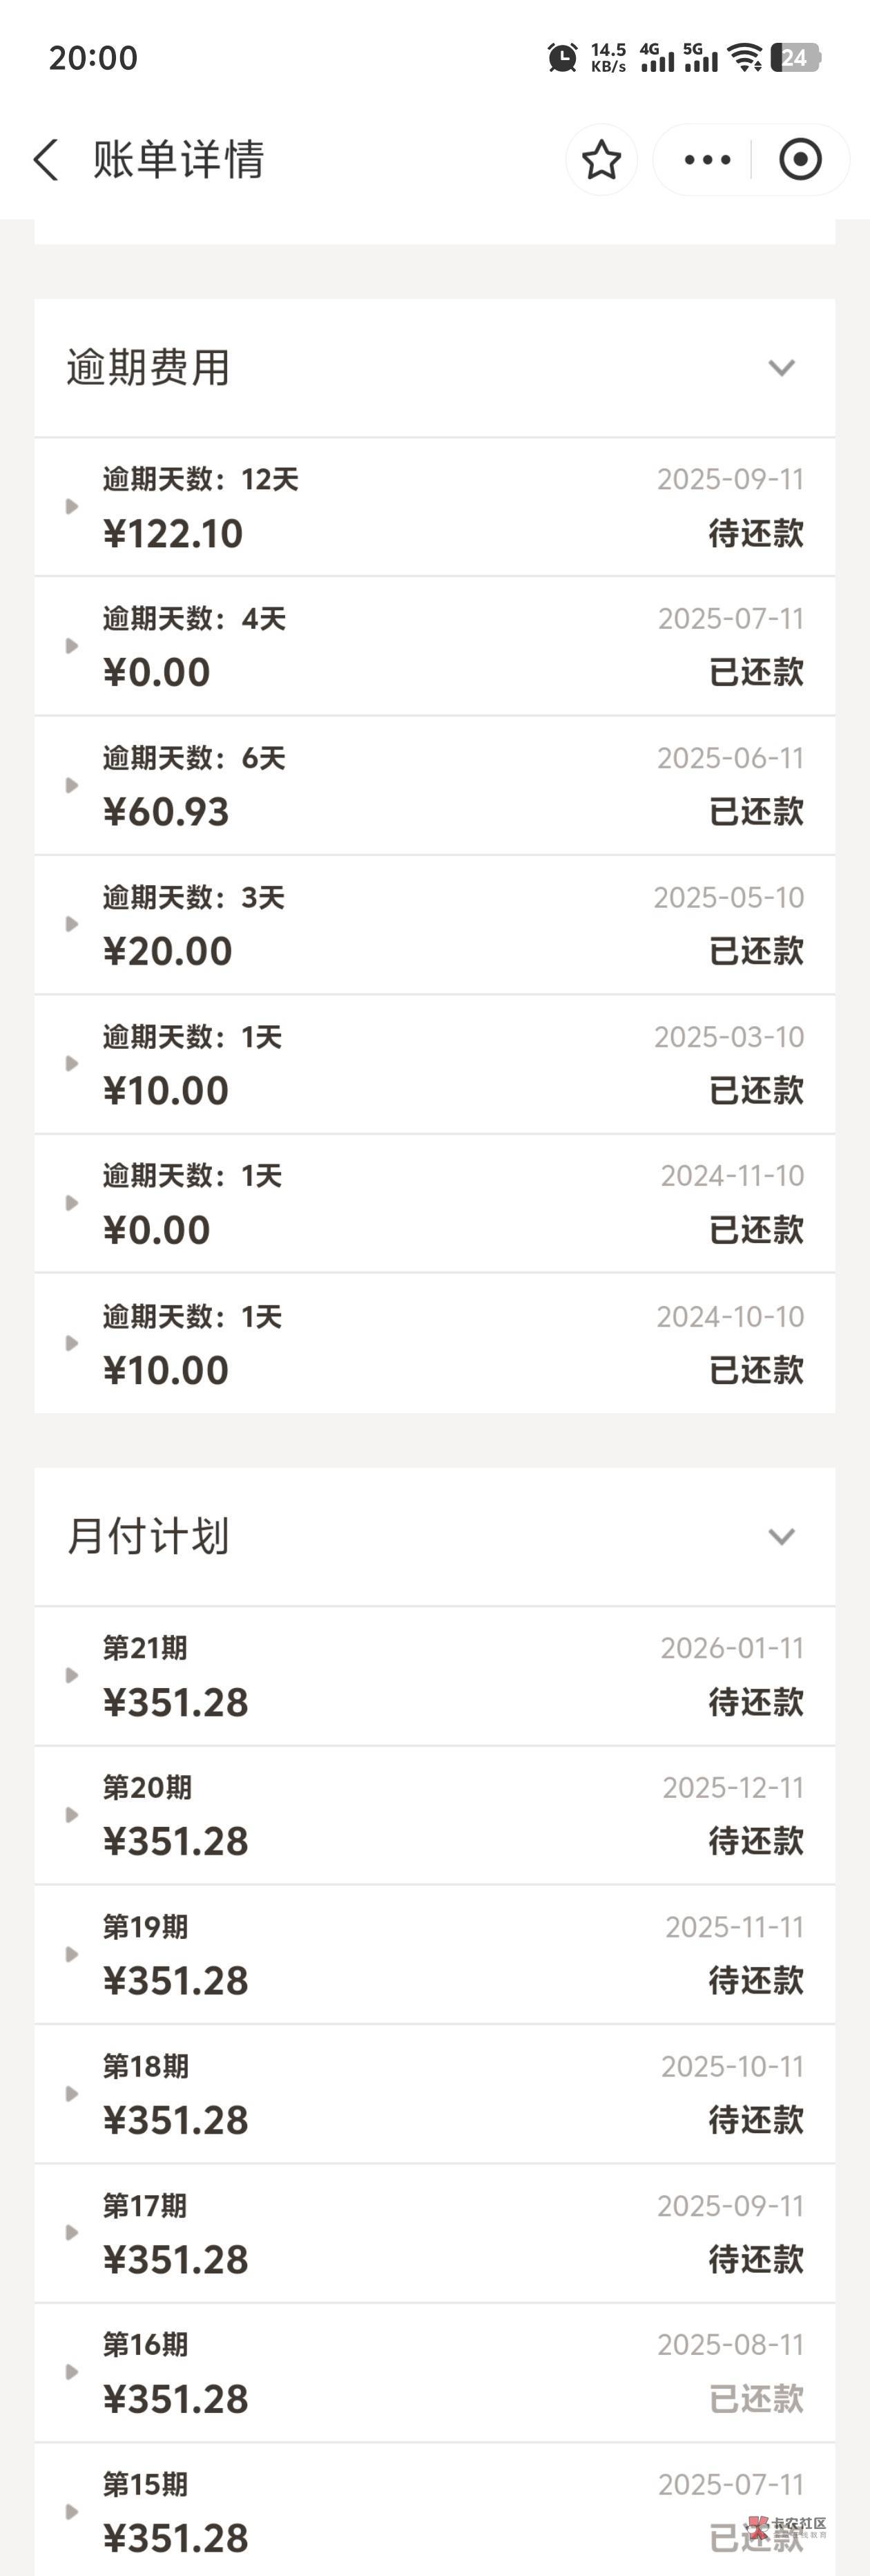
Task: Tap 已还款 status for 2025-07-11 overdue
Action: tap(755, 673)
